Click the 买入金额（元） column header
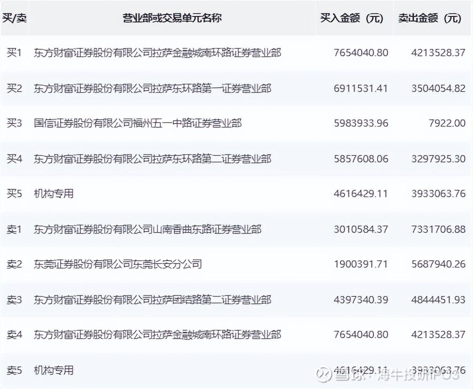 click(x=352, y=18)
